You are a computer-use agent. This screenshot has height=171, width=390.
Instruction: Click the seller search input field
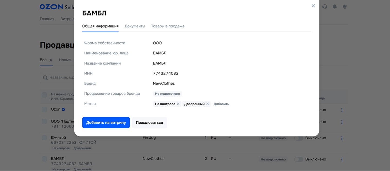click(x=57, y=77)
